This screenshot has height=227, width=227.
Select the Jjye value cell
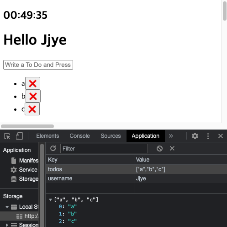pos(180,178)
